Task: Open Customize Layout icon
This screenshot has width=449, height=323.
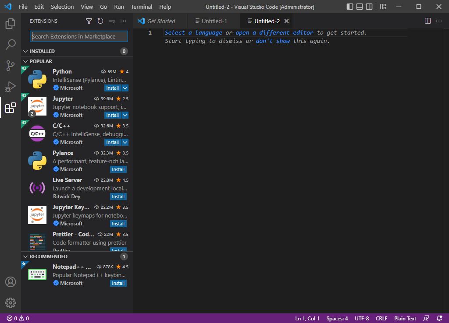Action: pyautogui.click(x=383, y=7)
